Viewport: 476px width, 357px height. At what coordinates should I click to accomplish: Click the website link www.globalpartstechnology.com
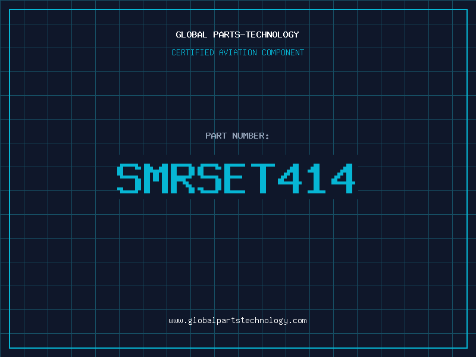(237, 321)
